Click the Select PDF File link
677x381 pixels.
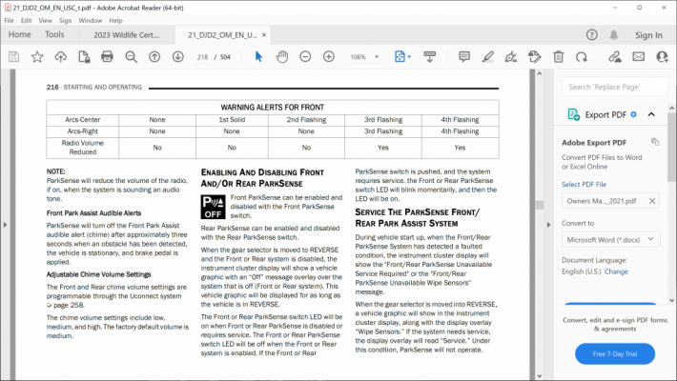(584, 184)
